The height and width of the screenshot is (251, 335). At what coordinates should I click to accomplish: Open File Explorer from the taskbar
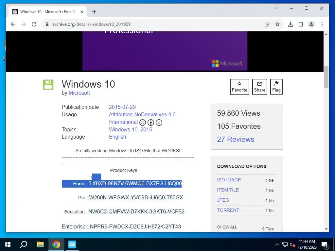click(40, 244)
